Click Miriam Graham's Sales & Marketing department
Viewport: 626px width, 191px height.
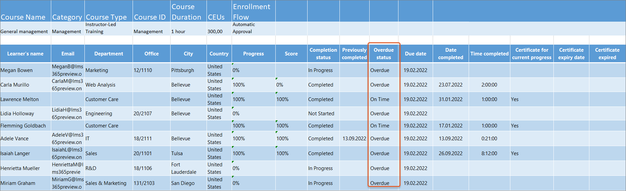pyautogui.click(x=106, y=183)
